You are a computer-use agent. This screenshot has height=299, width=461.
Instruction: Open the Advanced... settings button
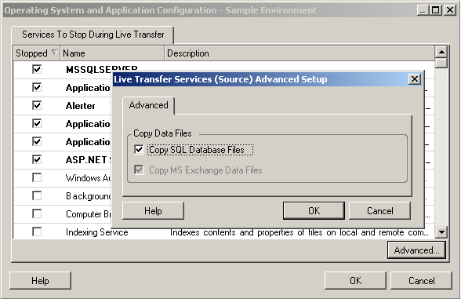pyautogui.click(x=416, y=250)
